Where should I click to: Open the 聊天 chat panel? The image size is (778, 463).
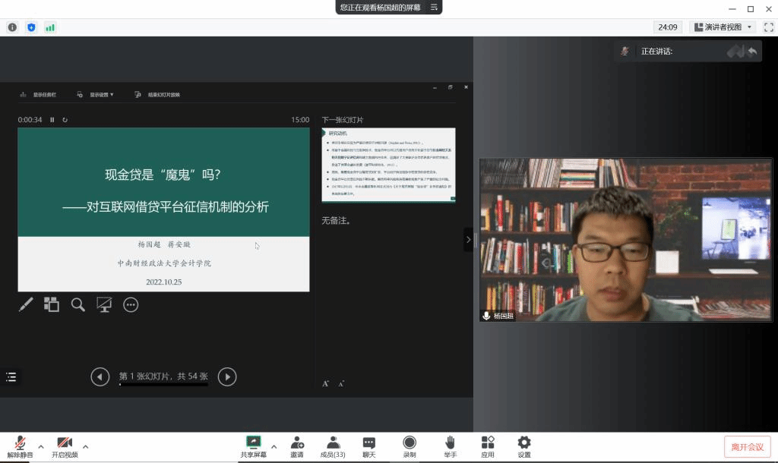tap(368, 443)
